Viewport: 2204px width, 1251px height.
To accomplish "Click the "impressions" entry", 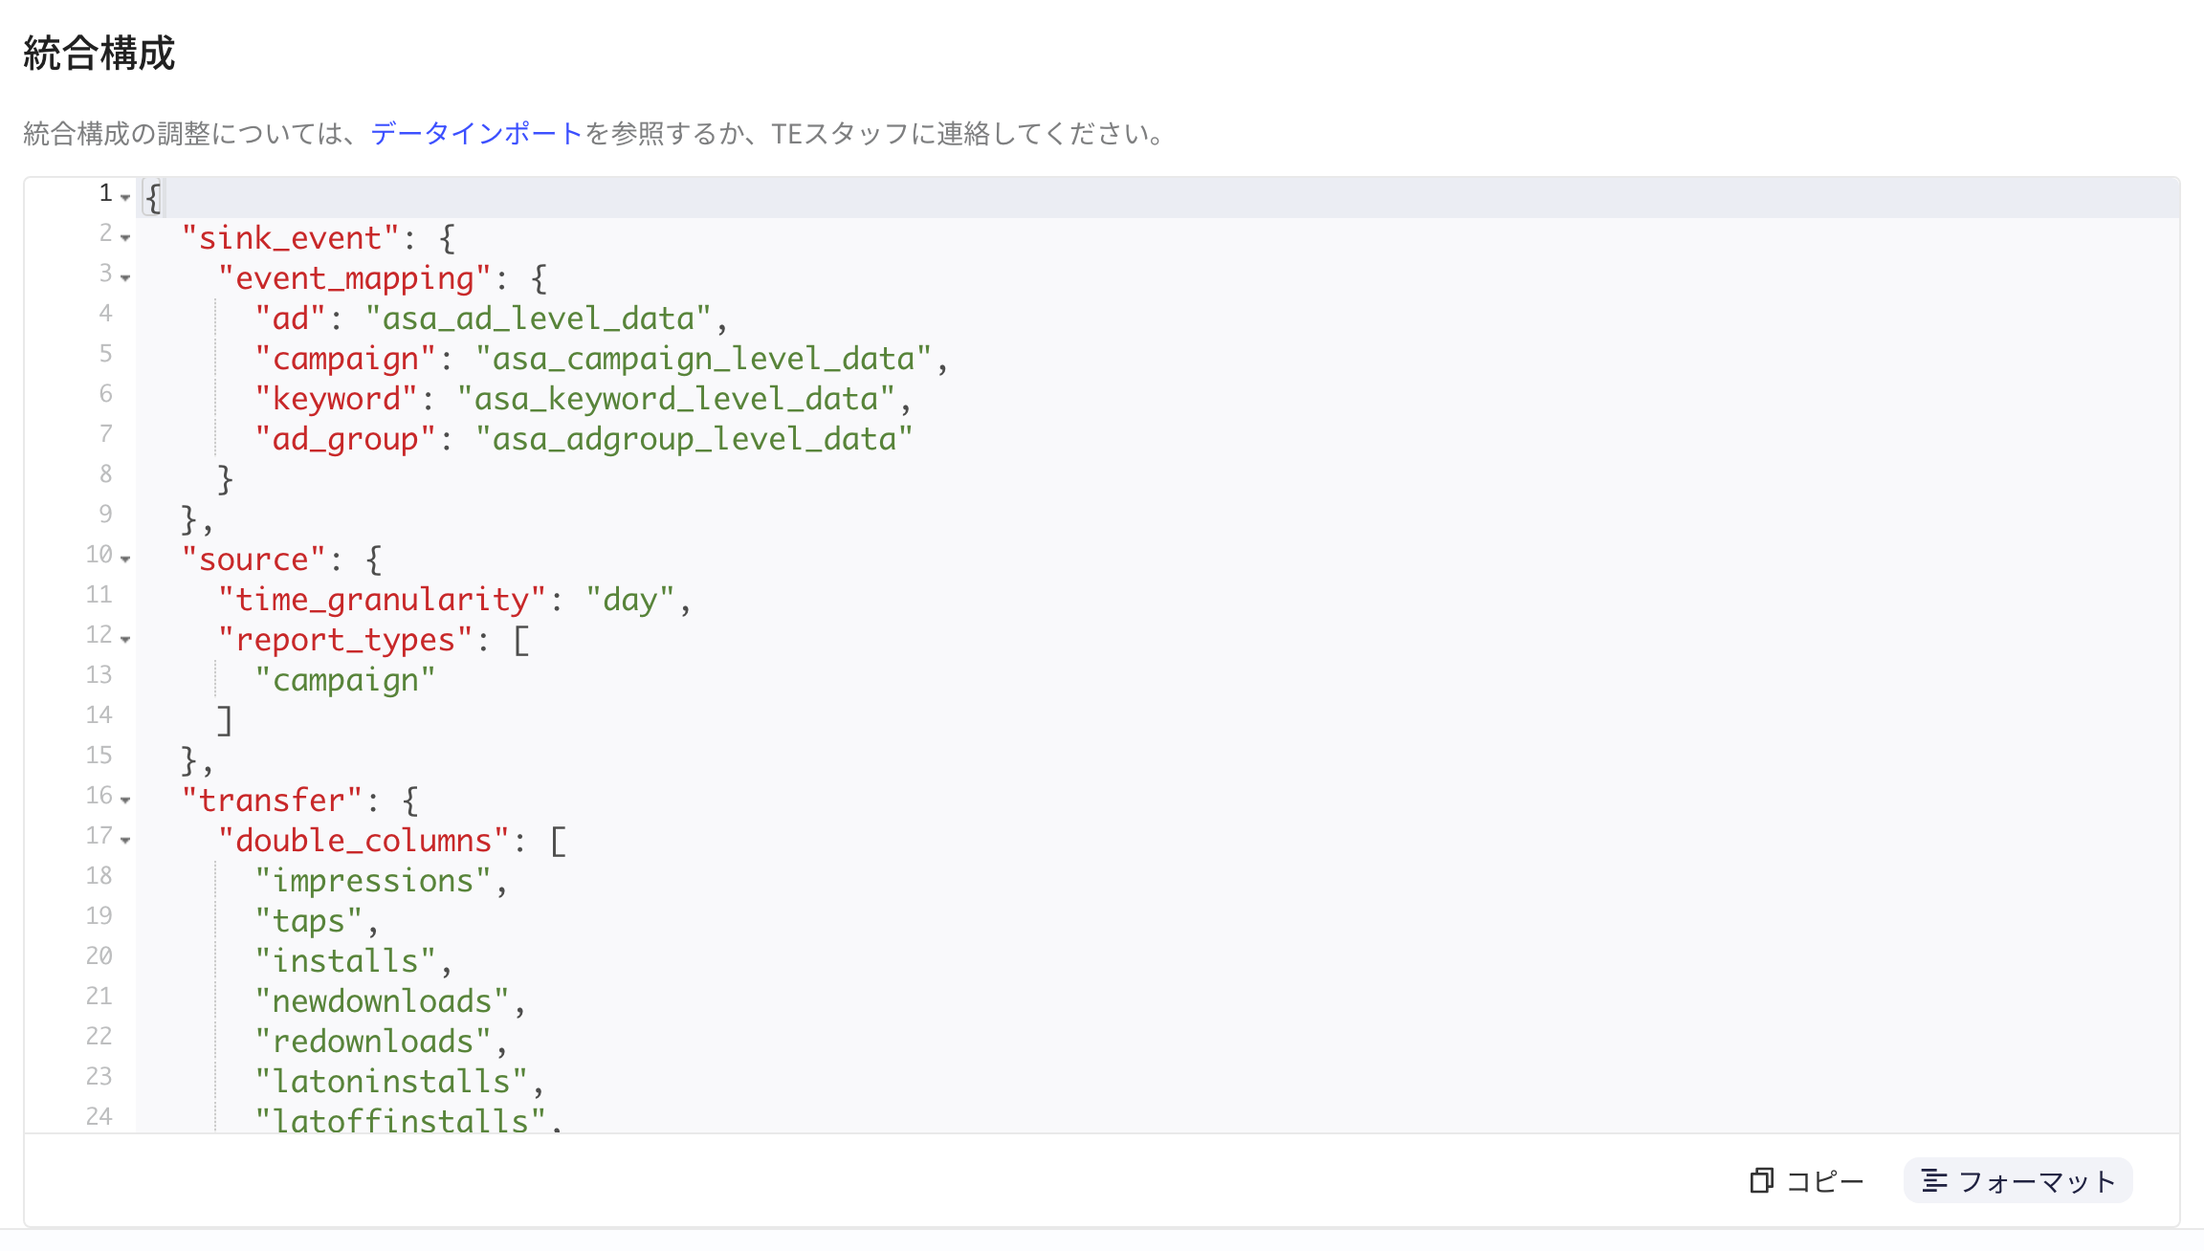I will (373, 881).
